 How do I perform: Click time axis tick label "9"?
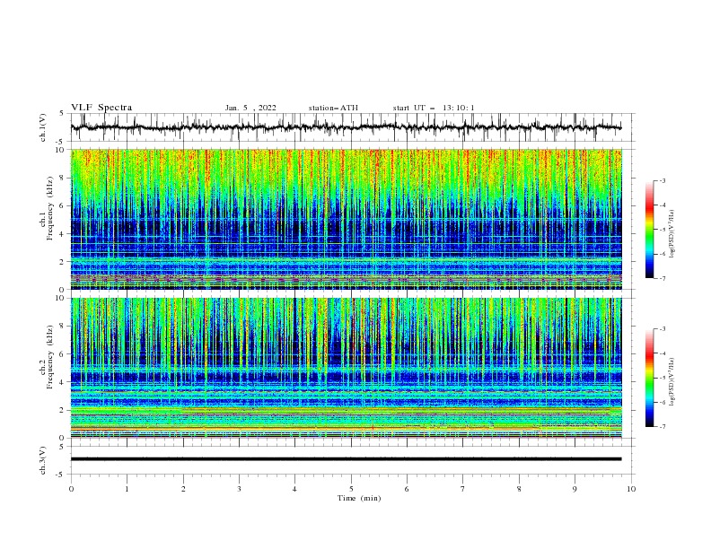point(575,489)
